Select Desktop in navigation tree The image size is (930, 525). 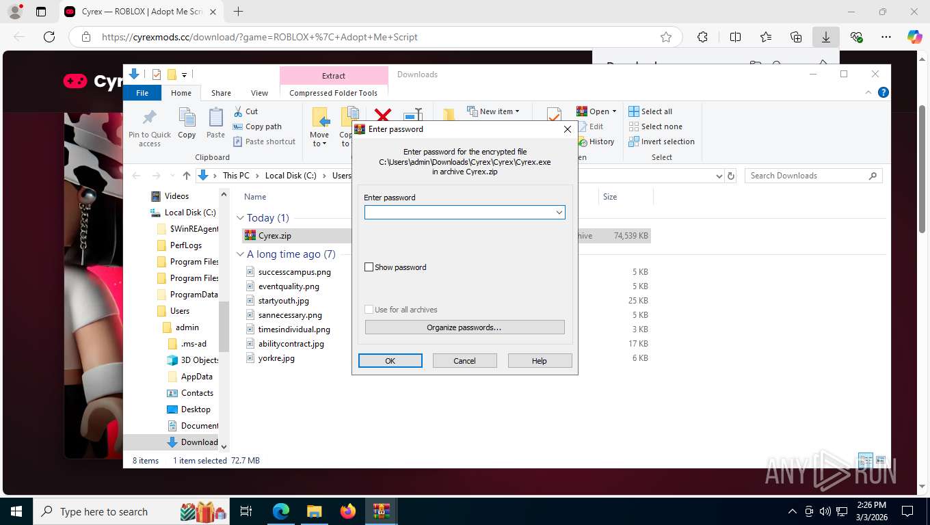tap(196, 409)
